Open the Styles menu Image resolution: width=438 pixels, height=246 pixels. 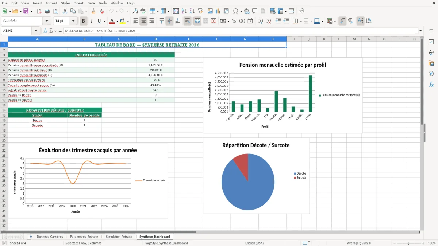click(66, 3)
